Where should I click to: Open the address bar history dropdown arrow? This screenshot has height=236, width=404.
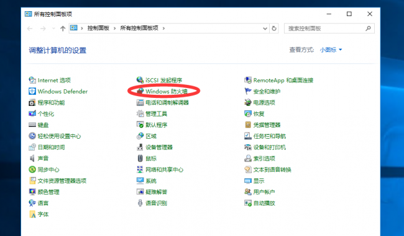[265, 28]
